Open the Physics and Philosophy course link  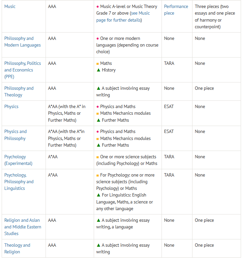point(15,135)
